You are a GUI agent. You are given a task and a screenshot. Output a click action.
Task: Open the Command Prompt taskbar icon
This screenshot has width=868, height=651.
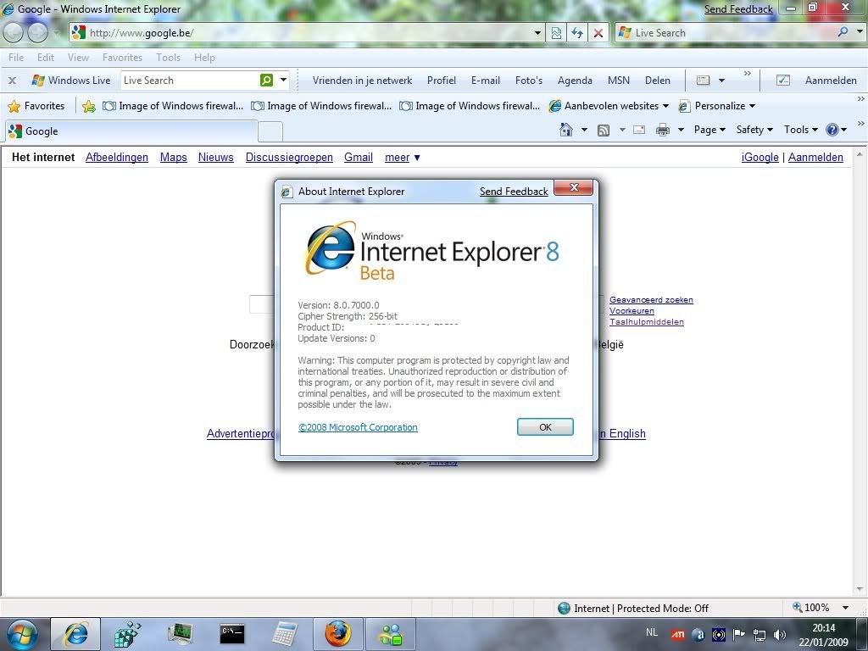point(232,634)
